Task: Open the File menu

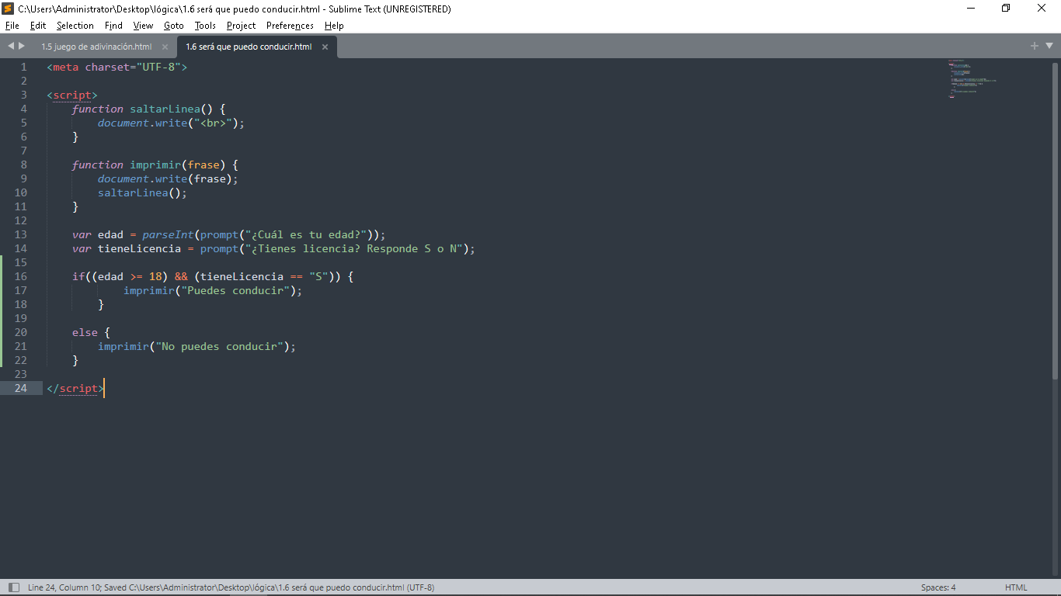Action: (x=12, y=26)
